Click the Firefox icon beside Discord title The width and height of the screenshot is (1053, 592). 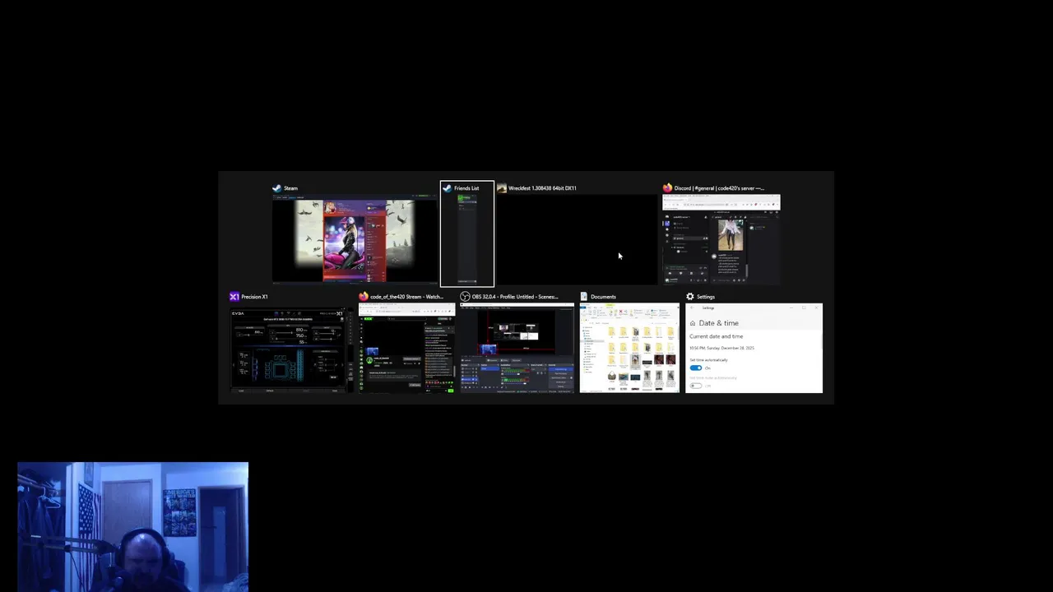pos(667,188)
